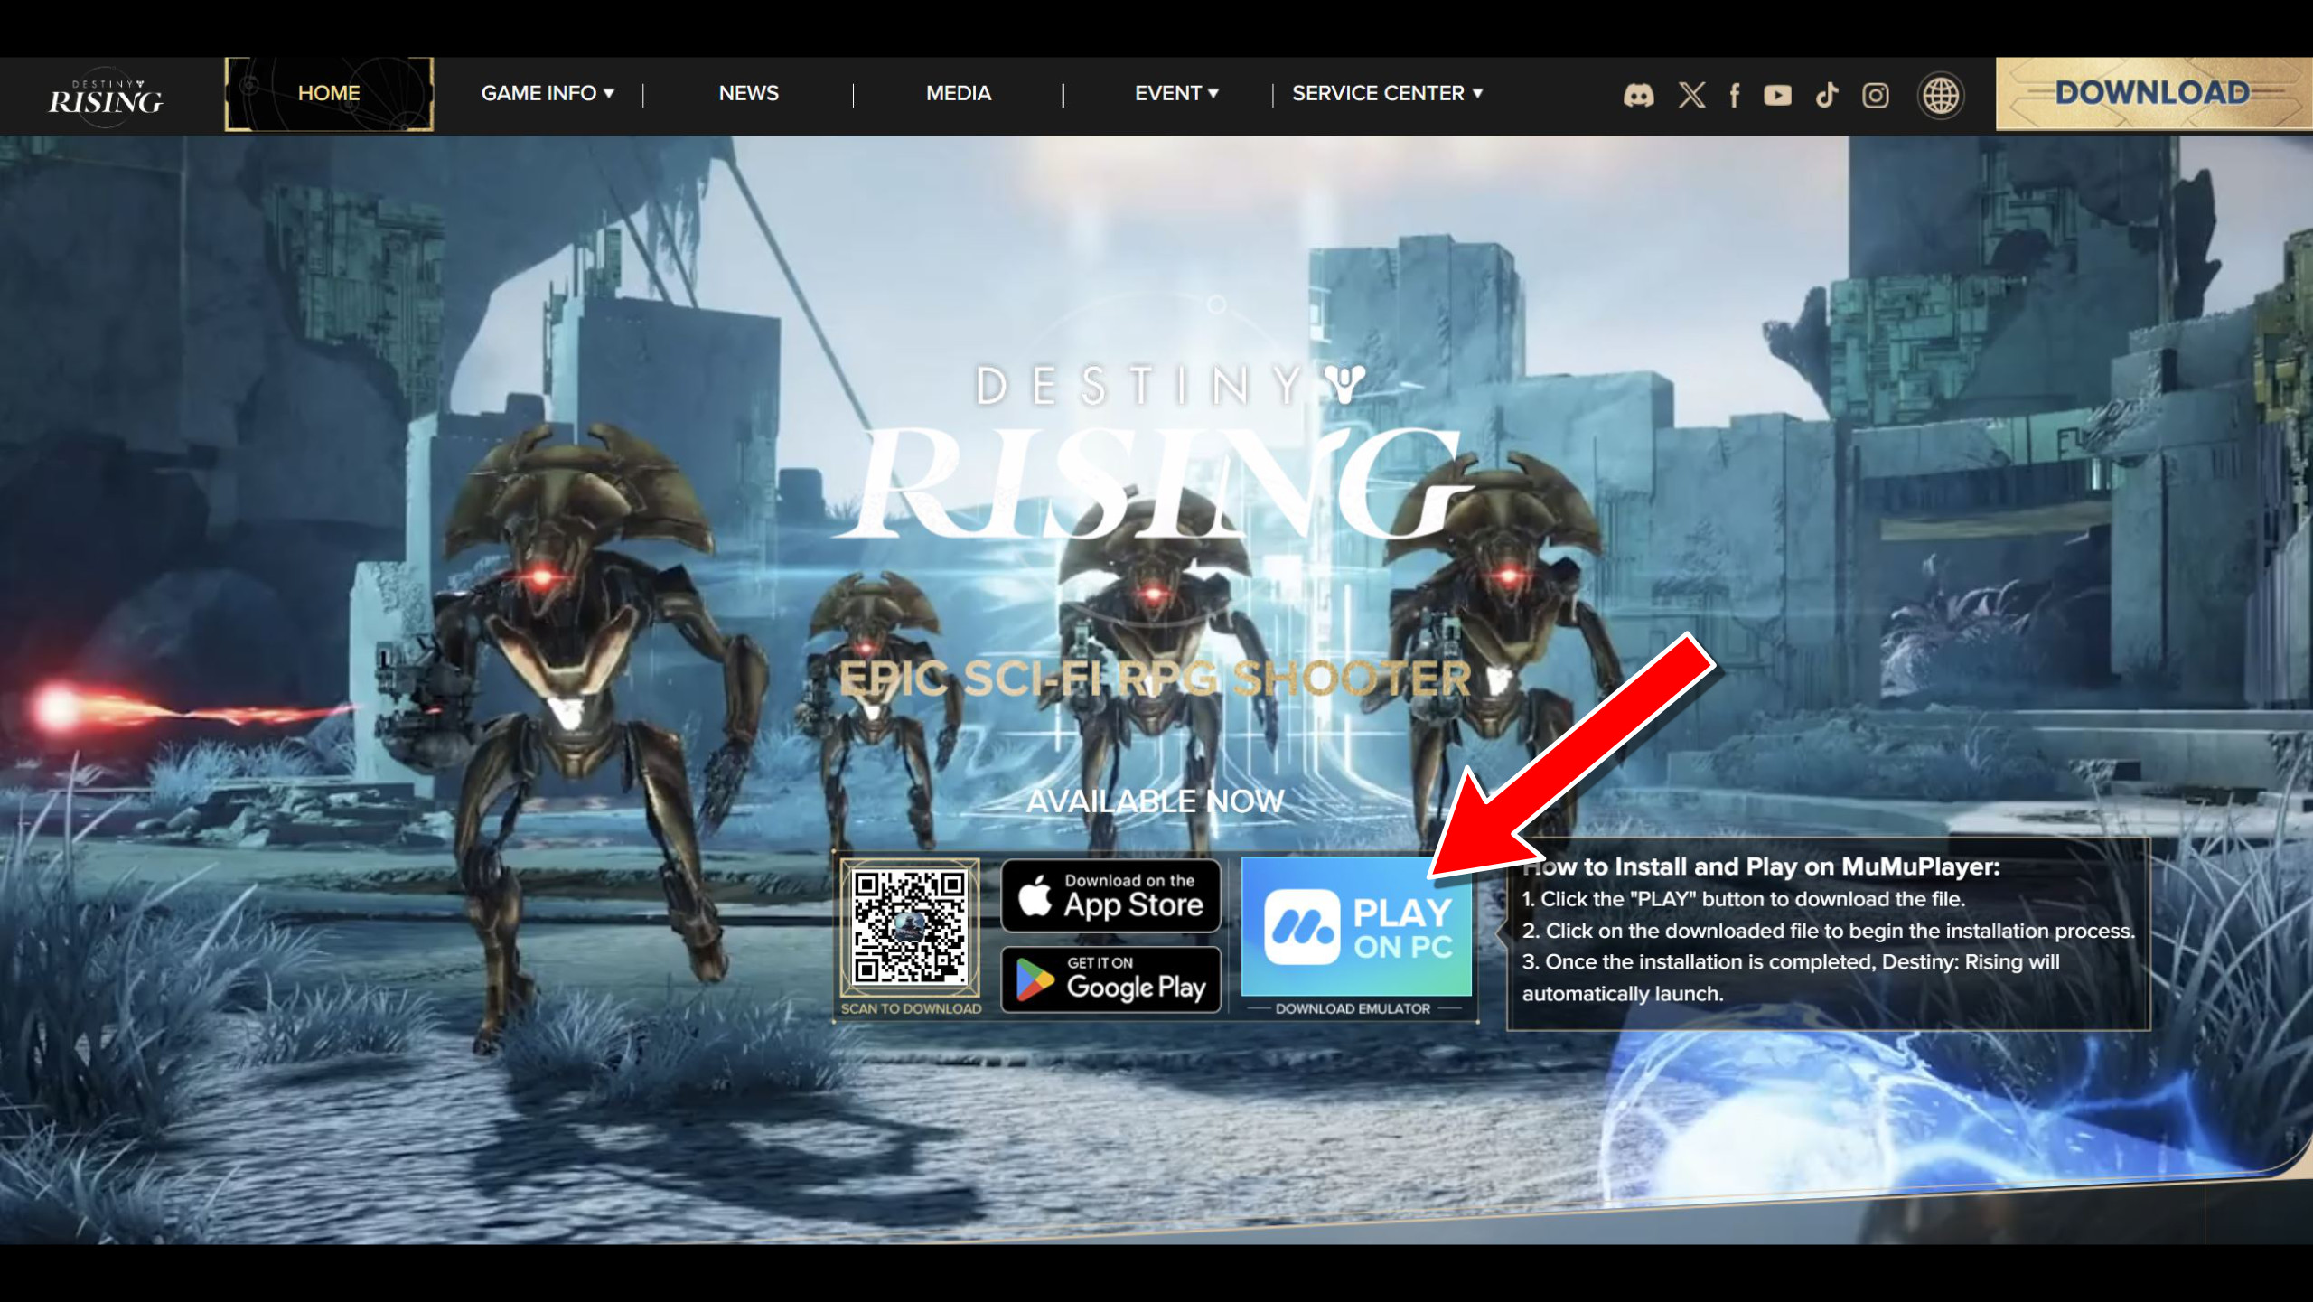Expand the Event dropdown menu
The image size is (2313, 1302).
[x=1175, y=93]
